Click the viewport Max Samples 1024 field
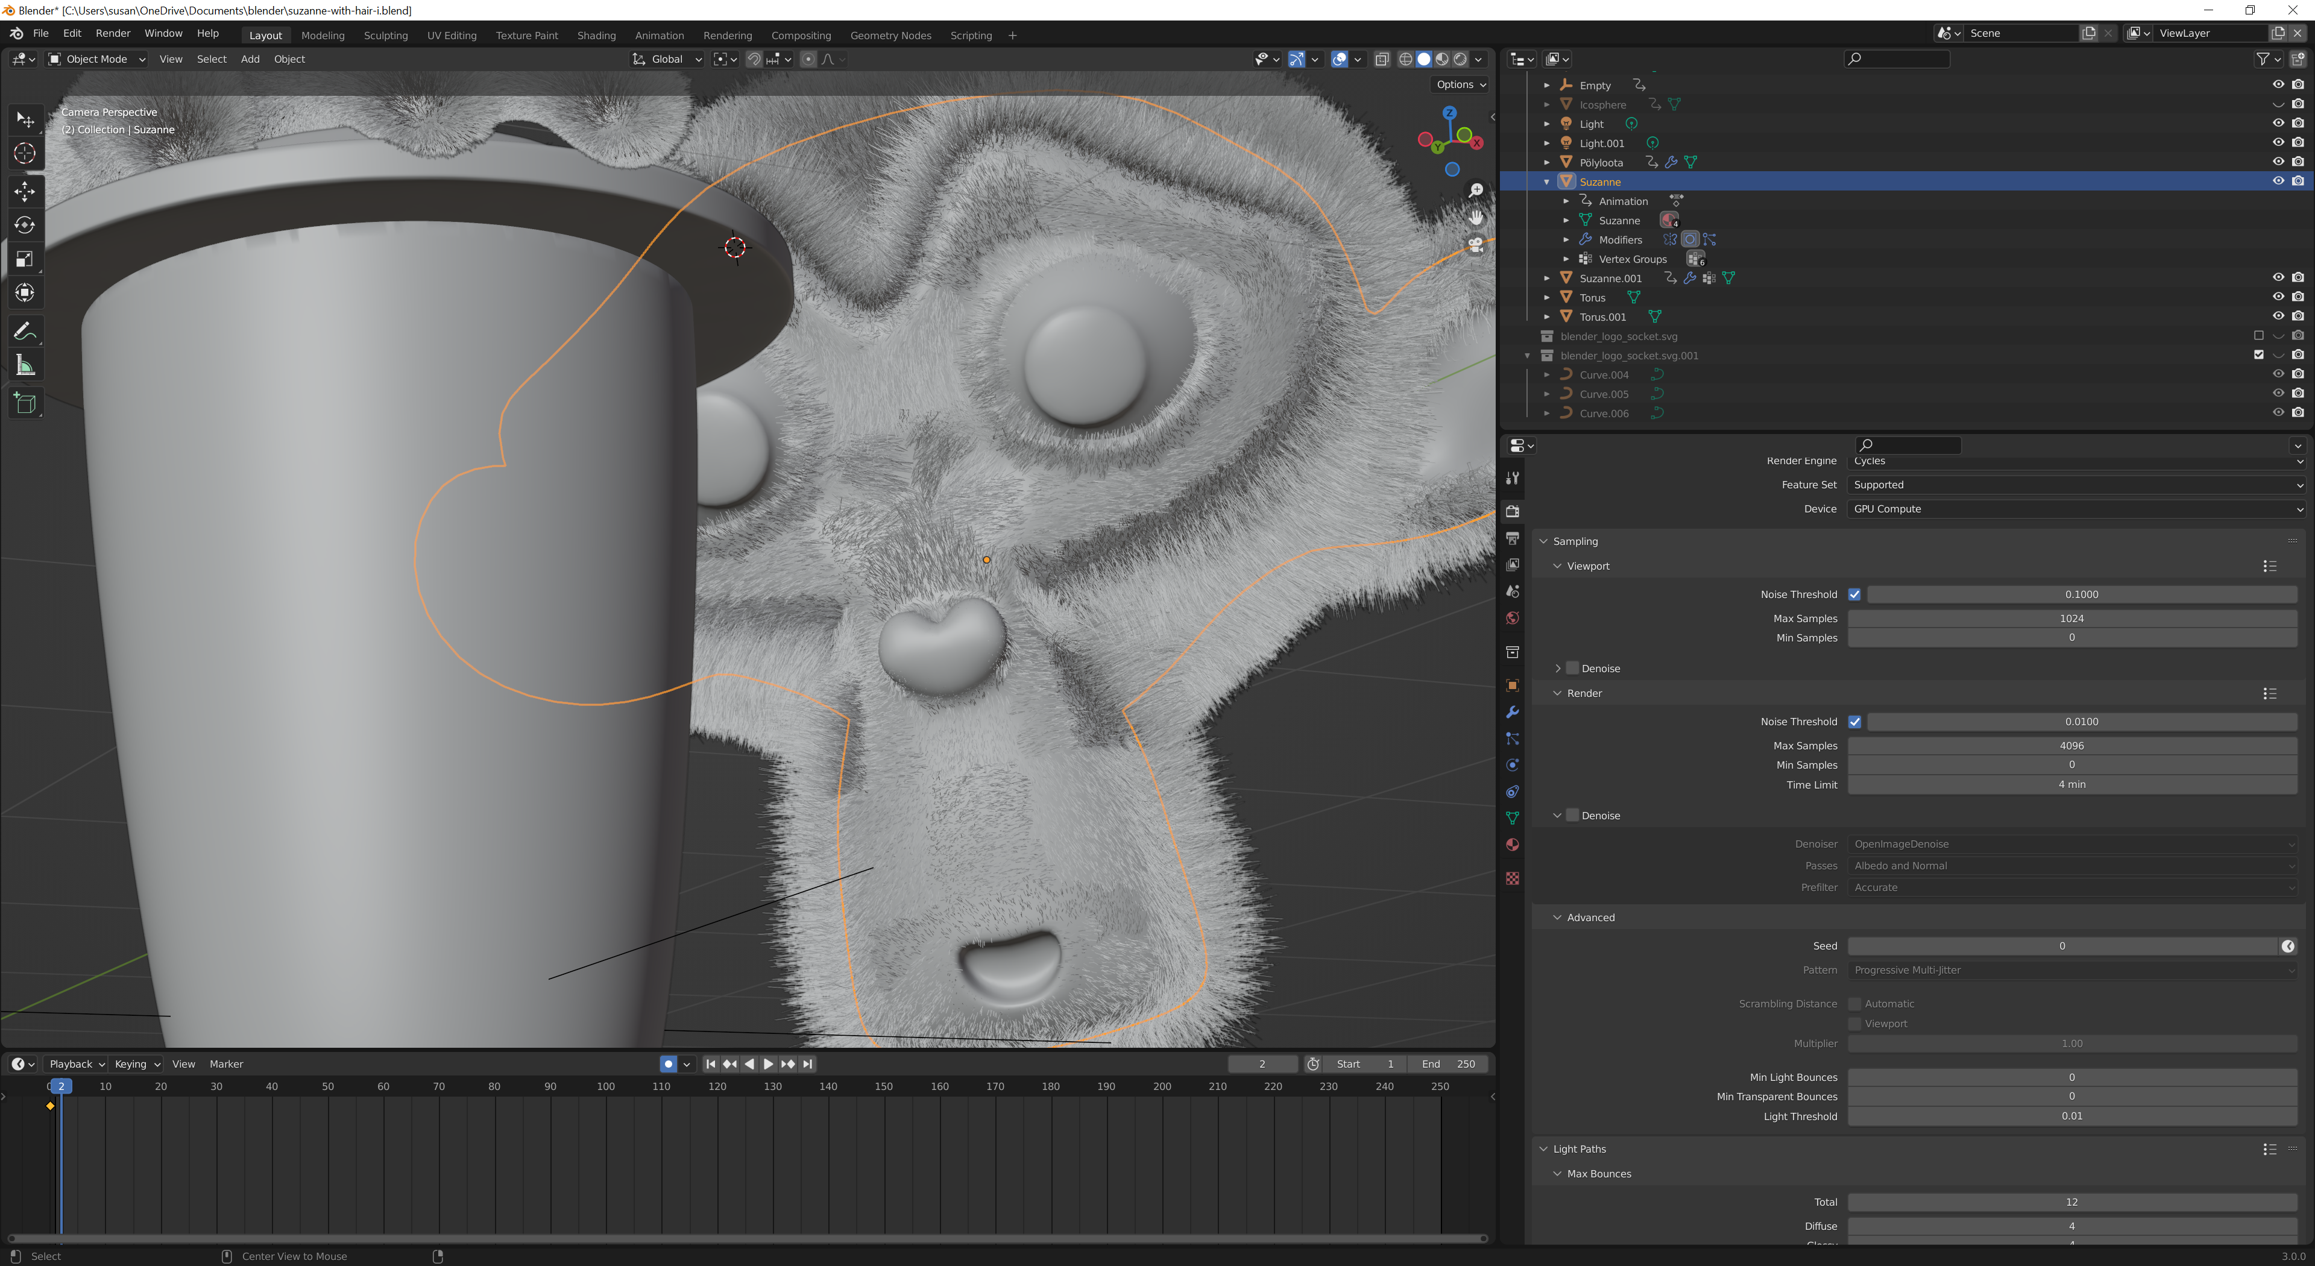 pos(2073,618)
